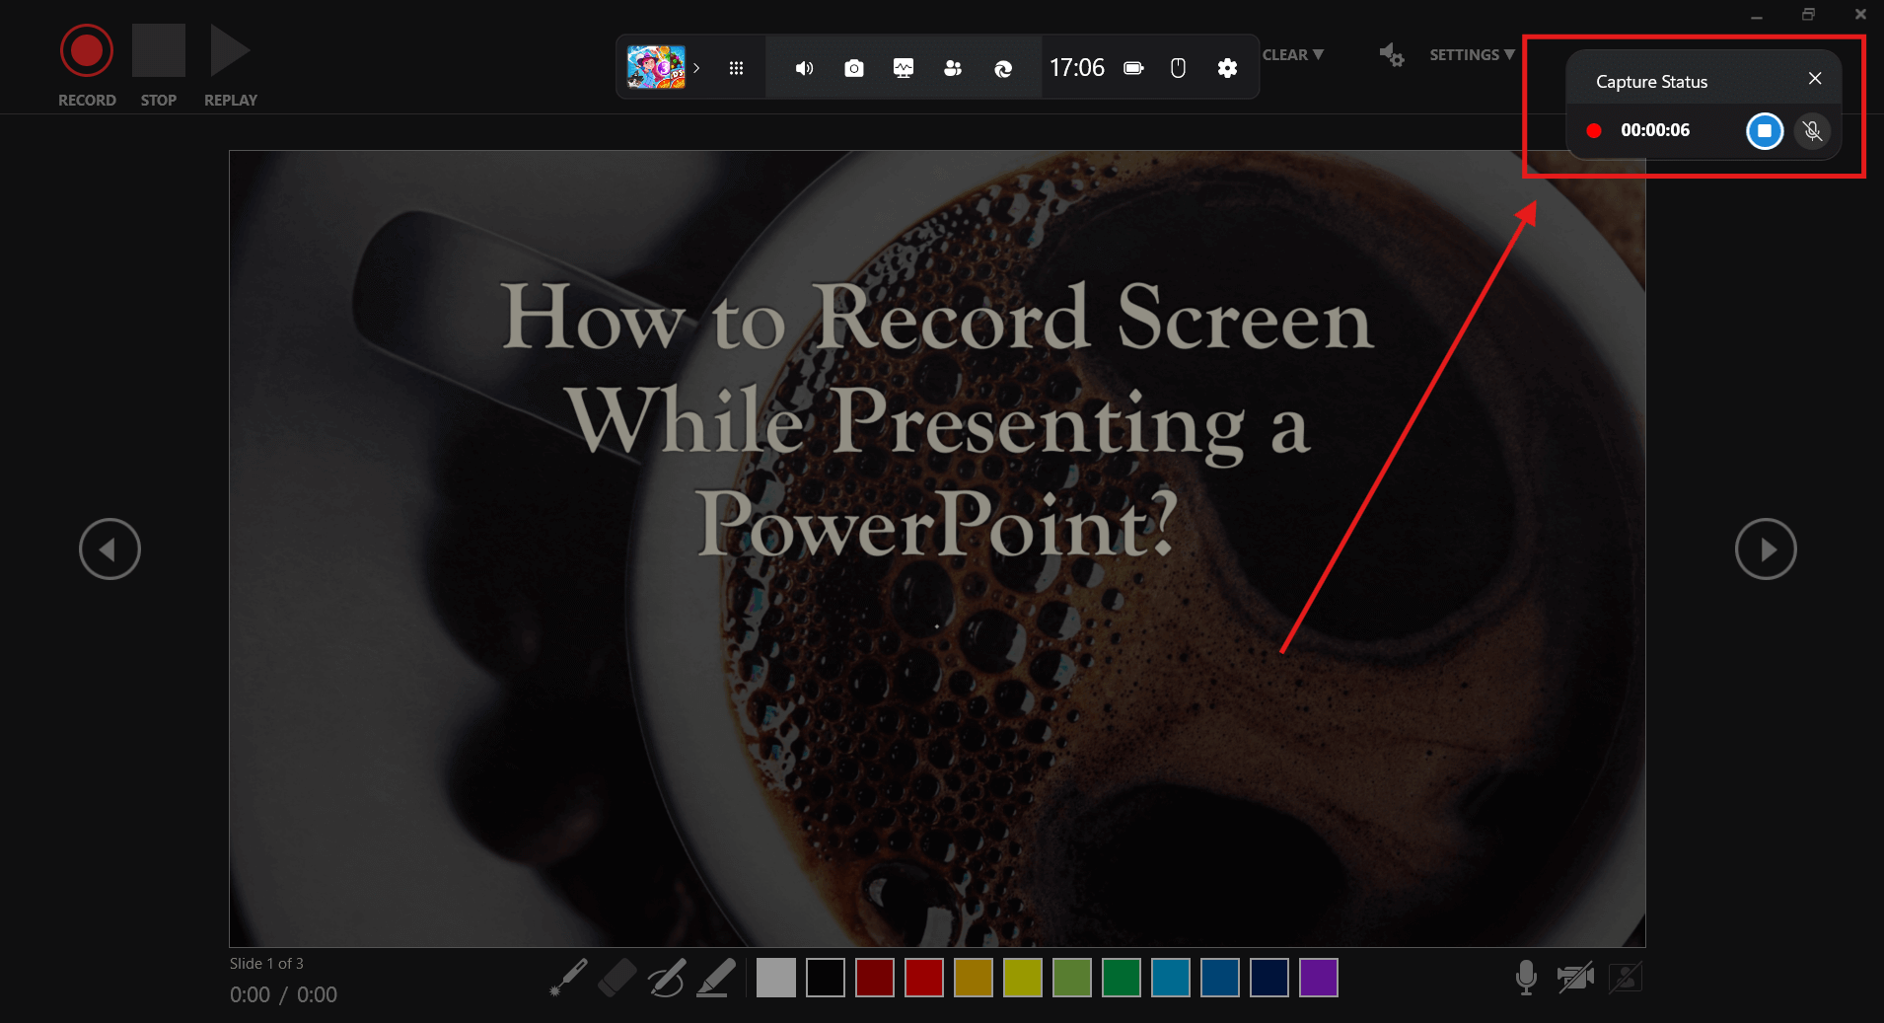Screen dimensions: 1884x1023
Task: Choose the navy ink color swatch
Action: pos(1269,978)
